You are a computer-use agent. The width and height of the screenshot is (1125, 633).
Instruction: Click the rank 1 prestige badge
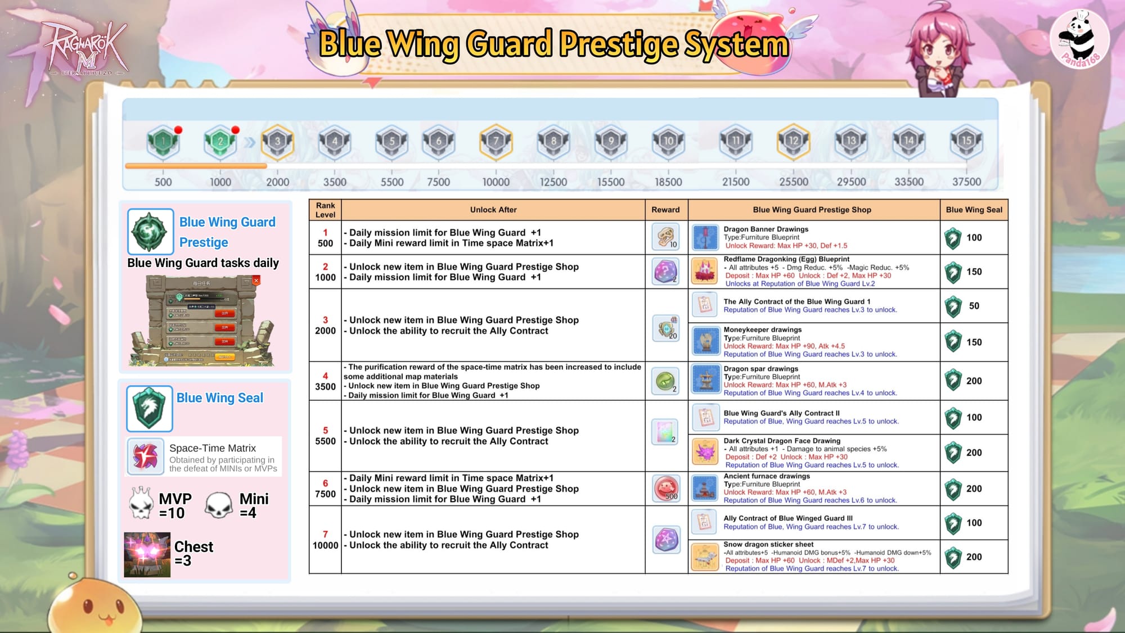point(163,142)
